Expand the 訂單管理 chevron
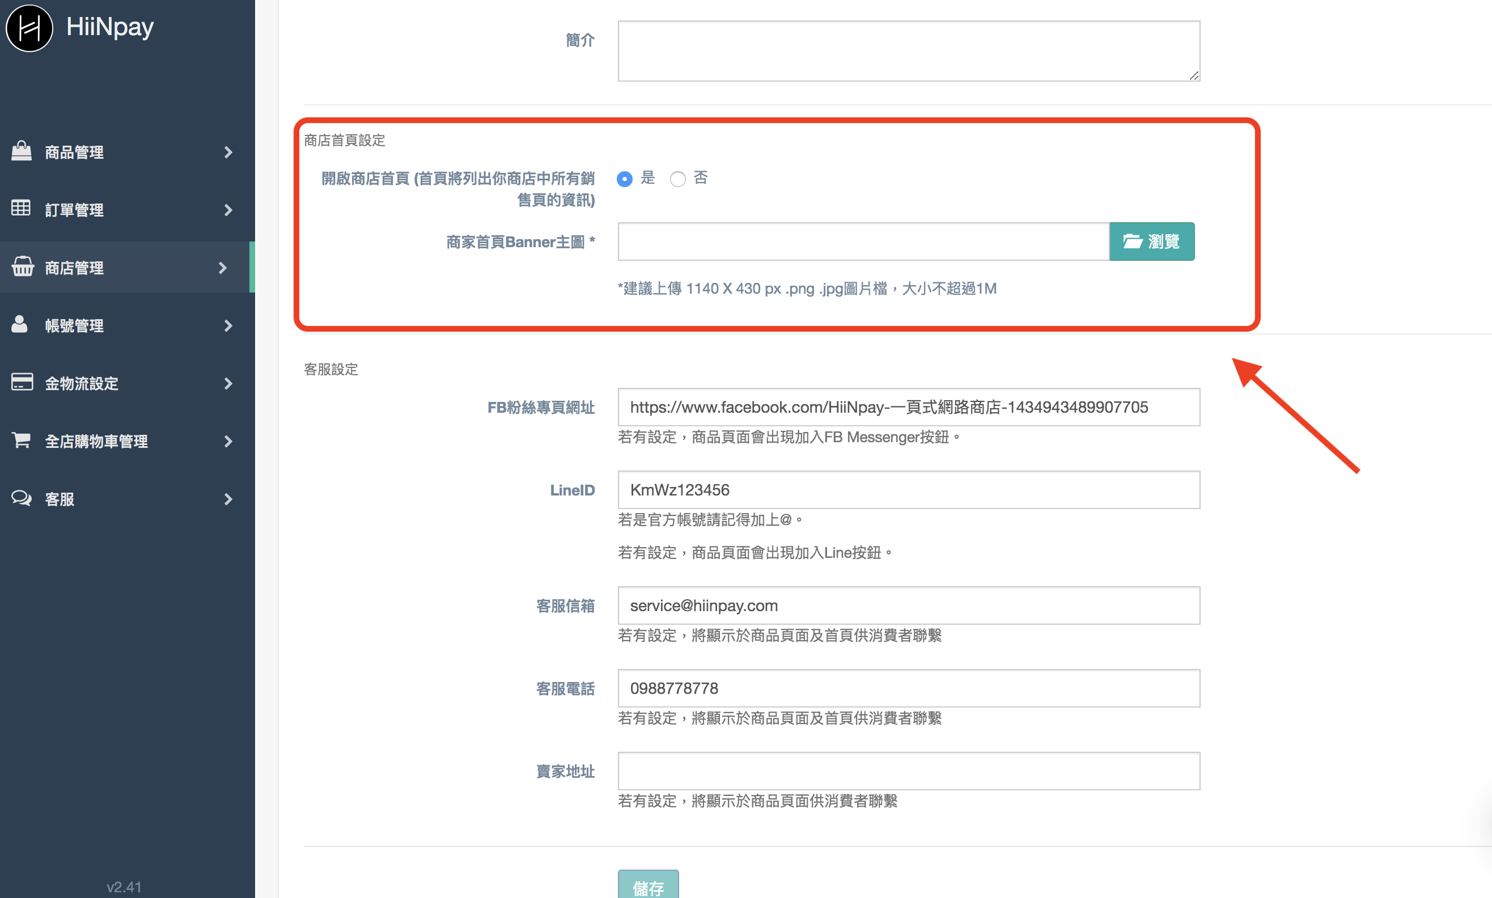This screenshot has width=1492, height=898. click(x=228, y=210)
